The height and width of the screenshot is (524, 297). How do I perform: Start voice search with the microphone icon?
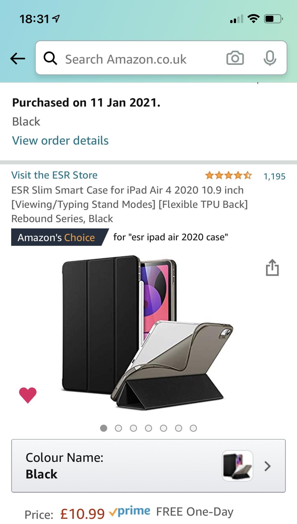coord(270,58)
